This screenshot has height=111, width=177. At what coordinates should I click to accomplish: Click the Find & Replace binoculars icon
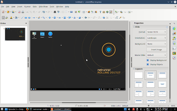point(55,12)
